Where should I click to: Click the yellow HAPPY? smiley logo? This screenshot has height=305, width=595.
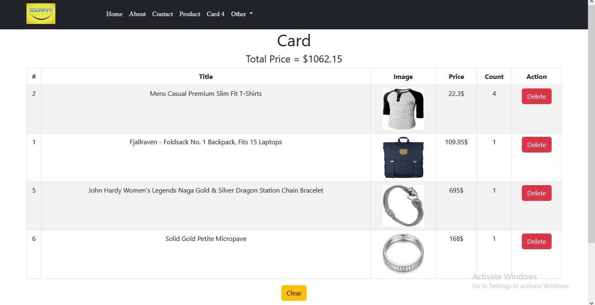(40, 14)
